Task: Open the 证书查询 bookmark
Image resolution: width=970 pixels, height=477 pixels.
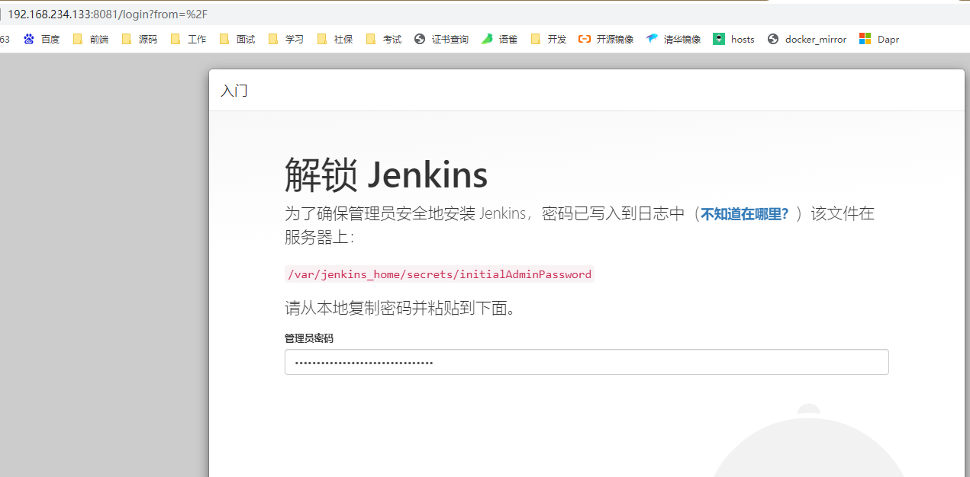Action: pos(441,39)
